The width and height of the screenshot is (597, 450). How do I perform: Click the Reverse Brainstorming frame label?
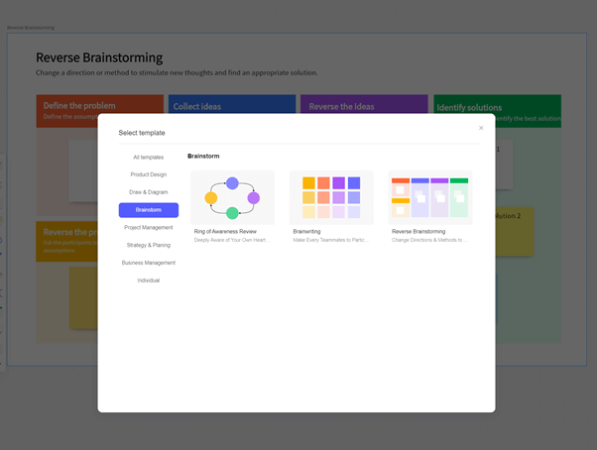[31, 28]
